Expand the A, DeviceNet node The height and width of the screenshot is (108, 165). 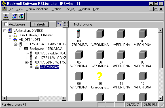click(31, 67)
